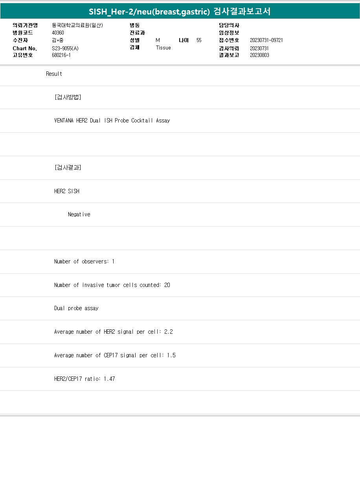Select the patient age value 55
Screen dimensions: 360x488
pyautogui.click(x=199, y=40)
